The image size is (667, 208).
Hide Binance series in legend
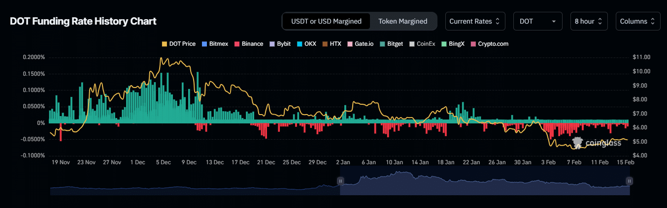coord(237,44)
